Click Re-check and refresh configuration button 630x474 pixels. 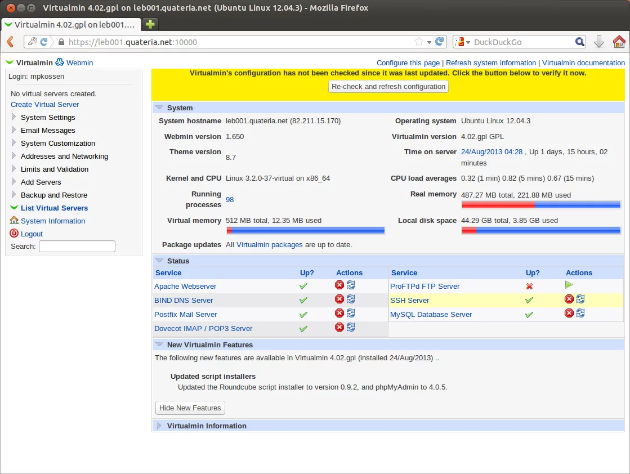(388, 86)
